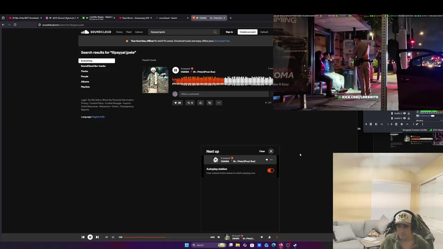Copy link of the OSAMA track
443x249 pixels.
pyautogui.click(x=209, y=103)
